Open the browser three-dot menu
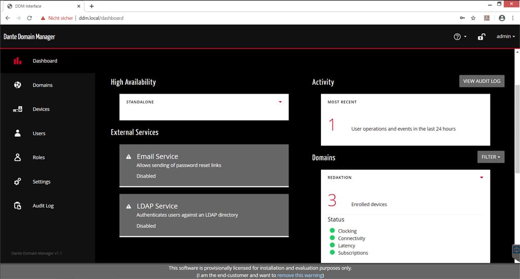The width and height of the screenshot is (520, 279). pyautogui.click(x=513, y=18)
